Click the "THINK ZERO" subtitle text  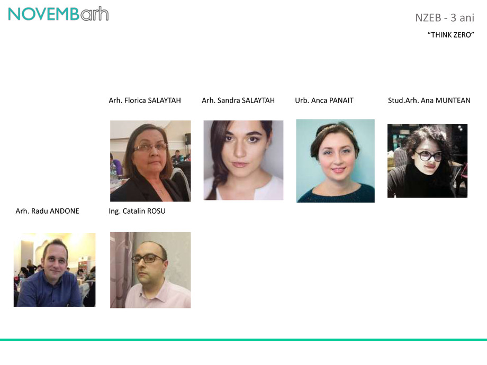click(x=450, y=35)
